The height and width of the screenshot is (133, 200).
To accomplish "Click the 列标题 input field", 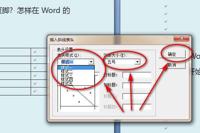I will (137, 85).
